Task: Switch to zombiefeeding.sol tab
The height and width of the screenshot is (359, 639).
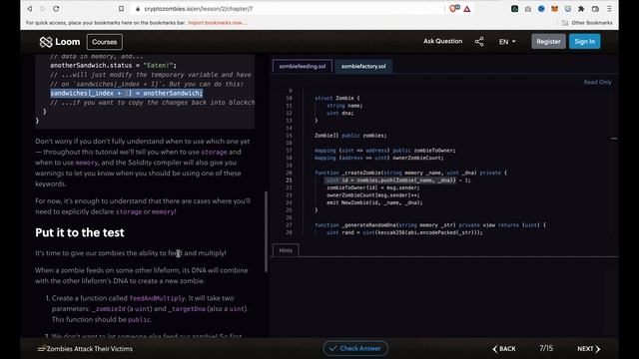Action: [303, 66]
